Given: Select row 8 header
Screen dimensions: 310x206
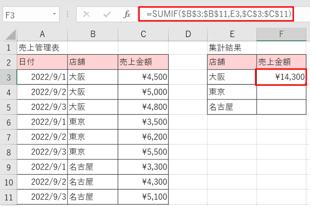Looking at the screenshot, I should 9,152.
